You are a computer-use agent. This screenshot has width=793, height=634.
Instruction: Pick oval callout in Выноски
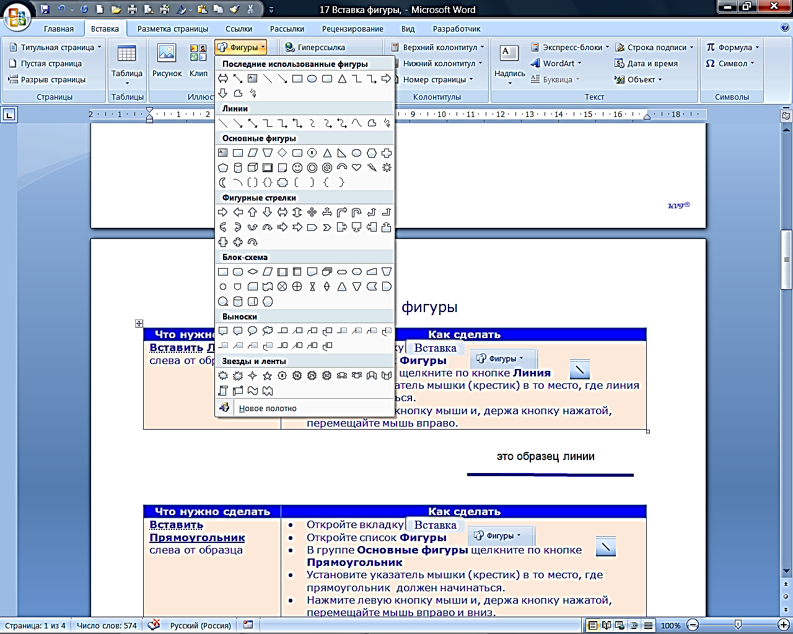click(253, 331)
